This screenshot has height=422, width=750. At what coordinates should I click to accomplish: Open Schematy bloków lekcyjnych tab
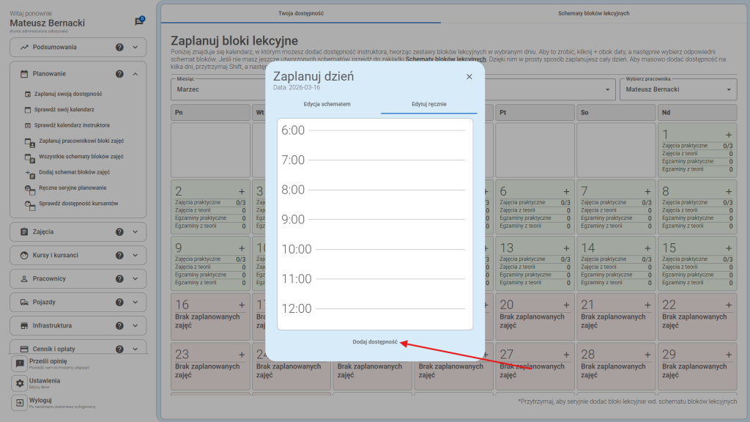(593, 13)
